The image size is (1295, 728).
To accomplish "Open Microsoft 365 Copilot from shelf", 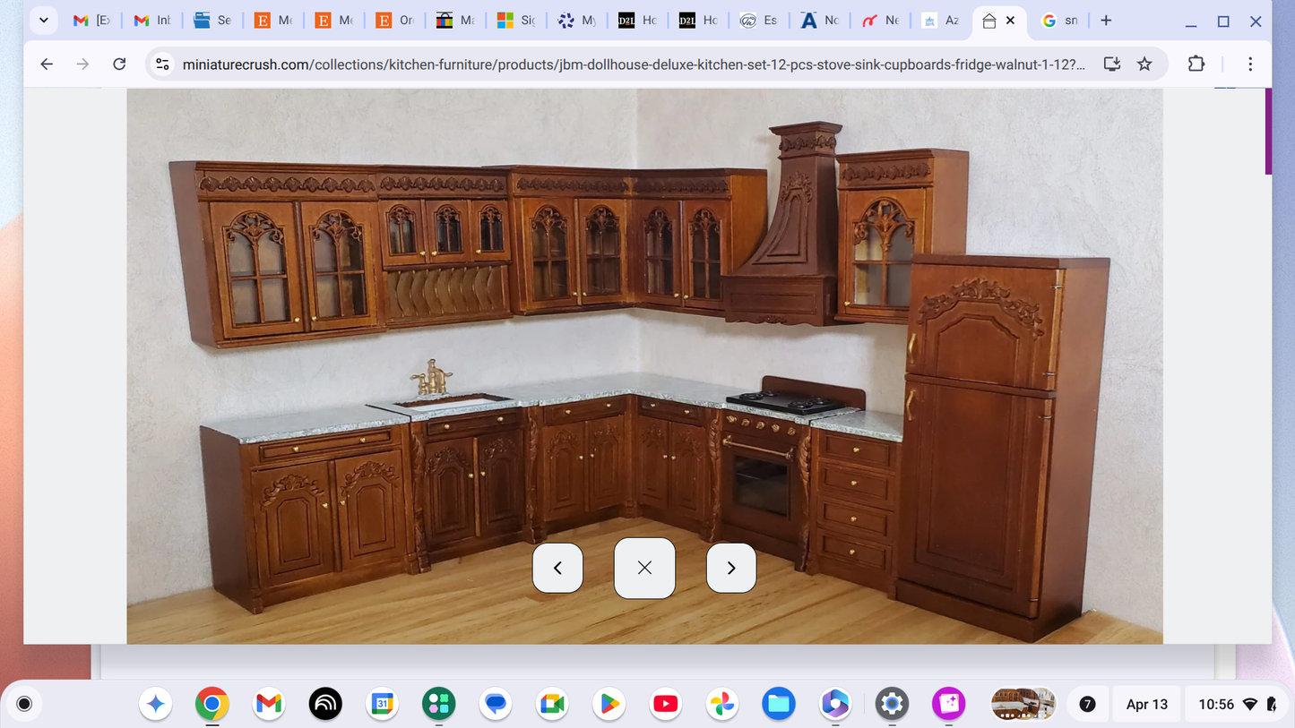I will click(x=835, y=705).
